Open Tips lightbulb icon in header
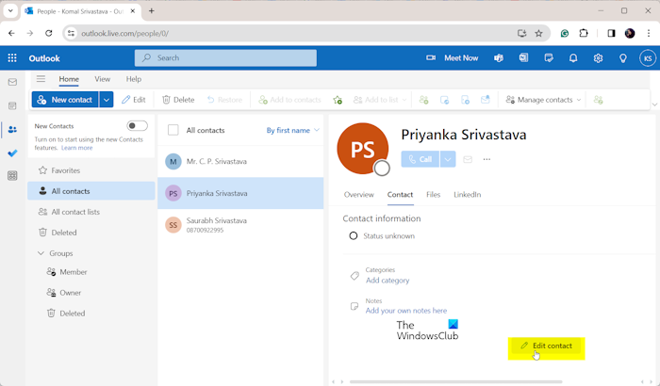 [623, 58]
